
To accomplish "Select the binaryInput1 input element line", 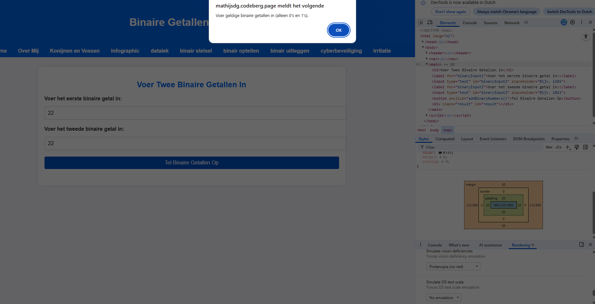I will [x=498, y=81].
